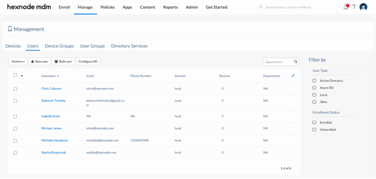The width and height of the screenshot is (376, 179).
Task: Click the help question mark icon
Action: (354, 7)
